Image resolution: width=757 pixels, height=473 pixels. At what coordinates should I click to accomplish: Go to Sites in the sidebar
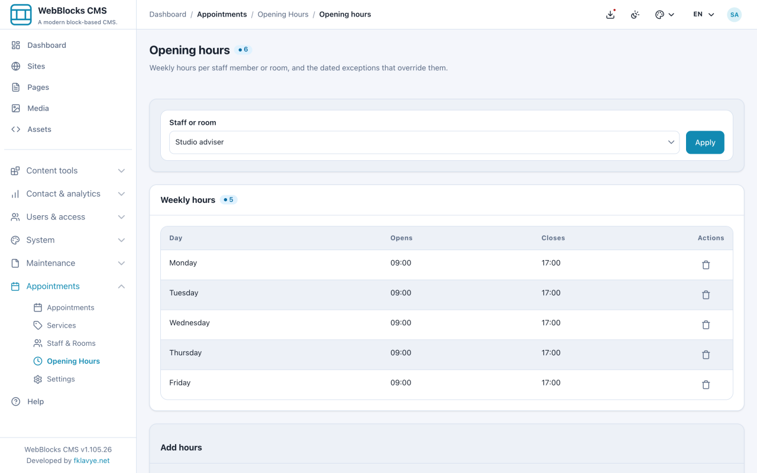[68, 66]
